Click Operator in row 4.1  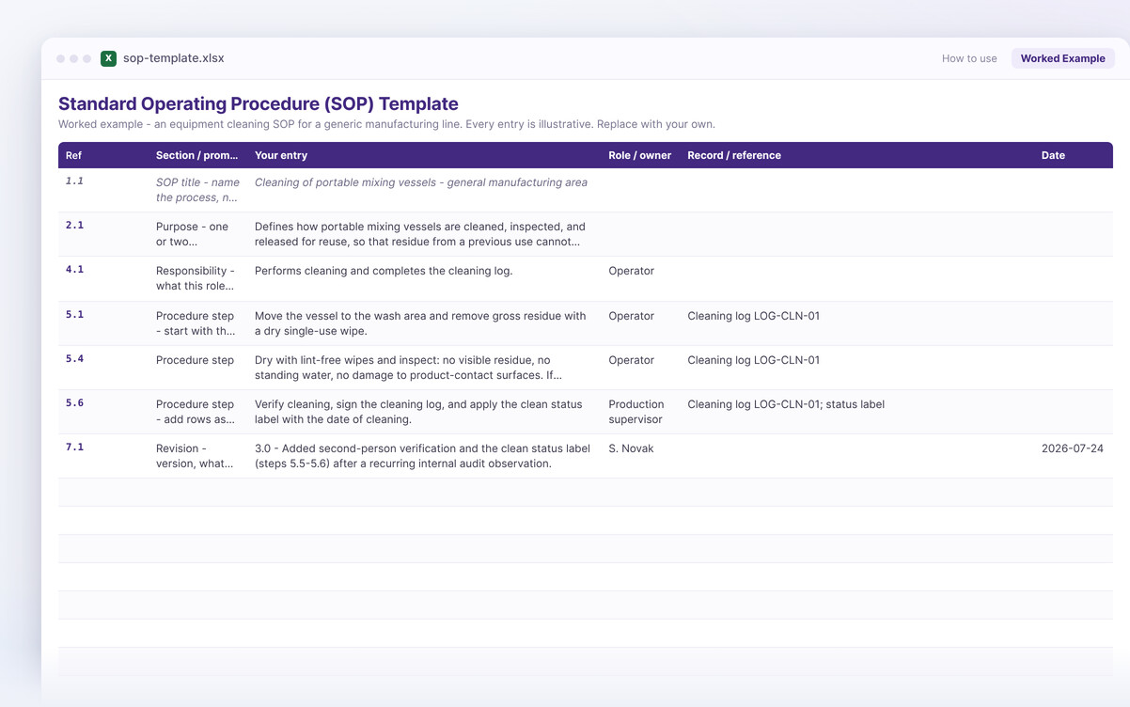[x=631, y=271]
